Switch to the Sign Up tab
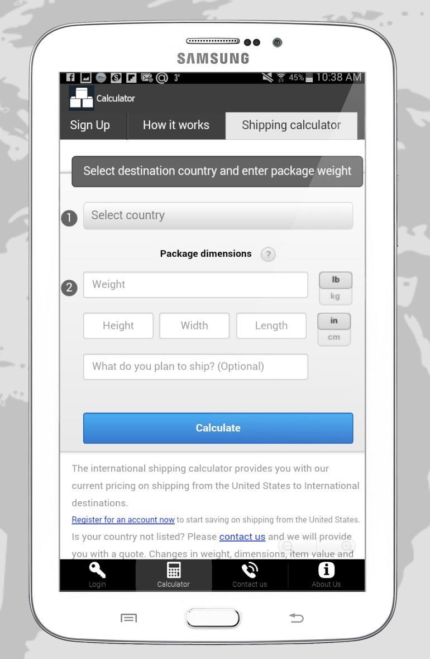Viewport: 430px width, 659px height. pos(90,125)
